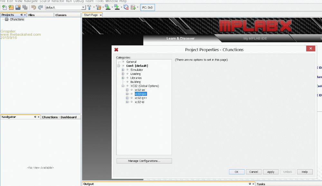Image resolution: width=322 pixels, height=186 pixels.
Task: Click the Open Project toolbar icon
Action: pyautogui.click(x=18, y=7)
